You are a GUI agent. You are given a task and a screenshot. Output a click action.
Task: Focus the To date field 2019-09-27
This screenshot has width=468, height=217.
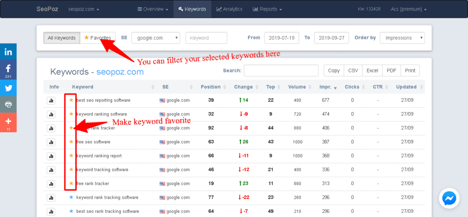pyautogui.click(x=331, y=38)
